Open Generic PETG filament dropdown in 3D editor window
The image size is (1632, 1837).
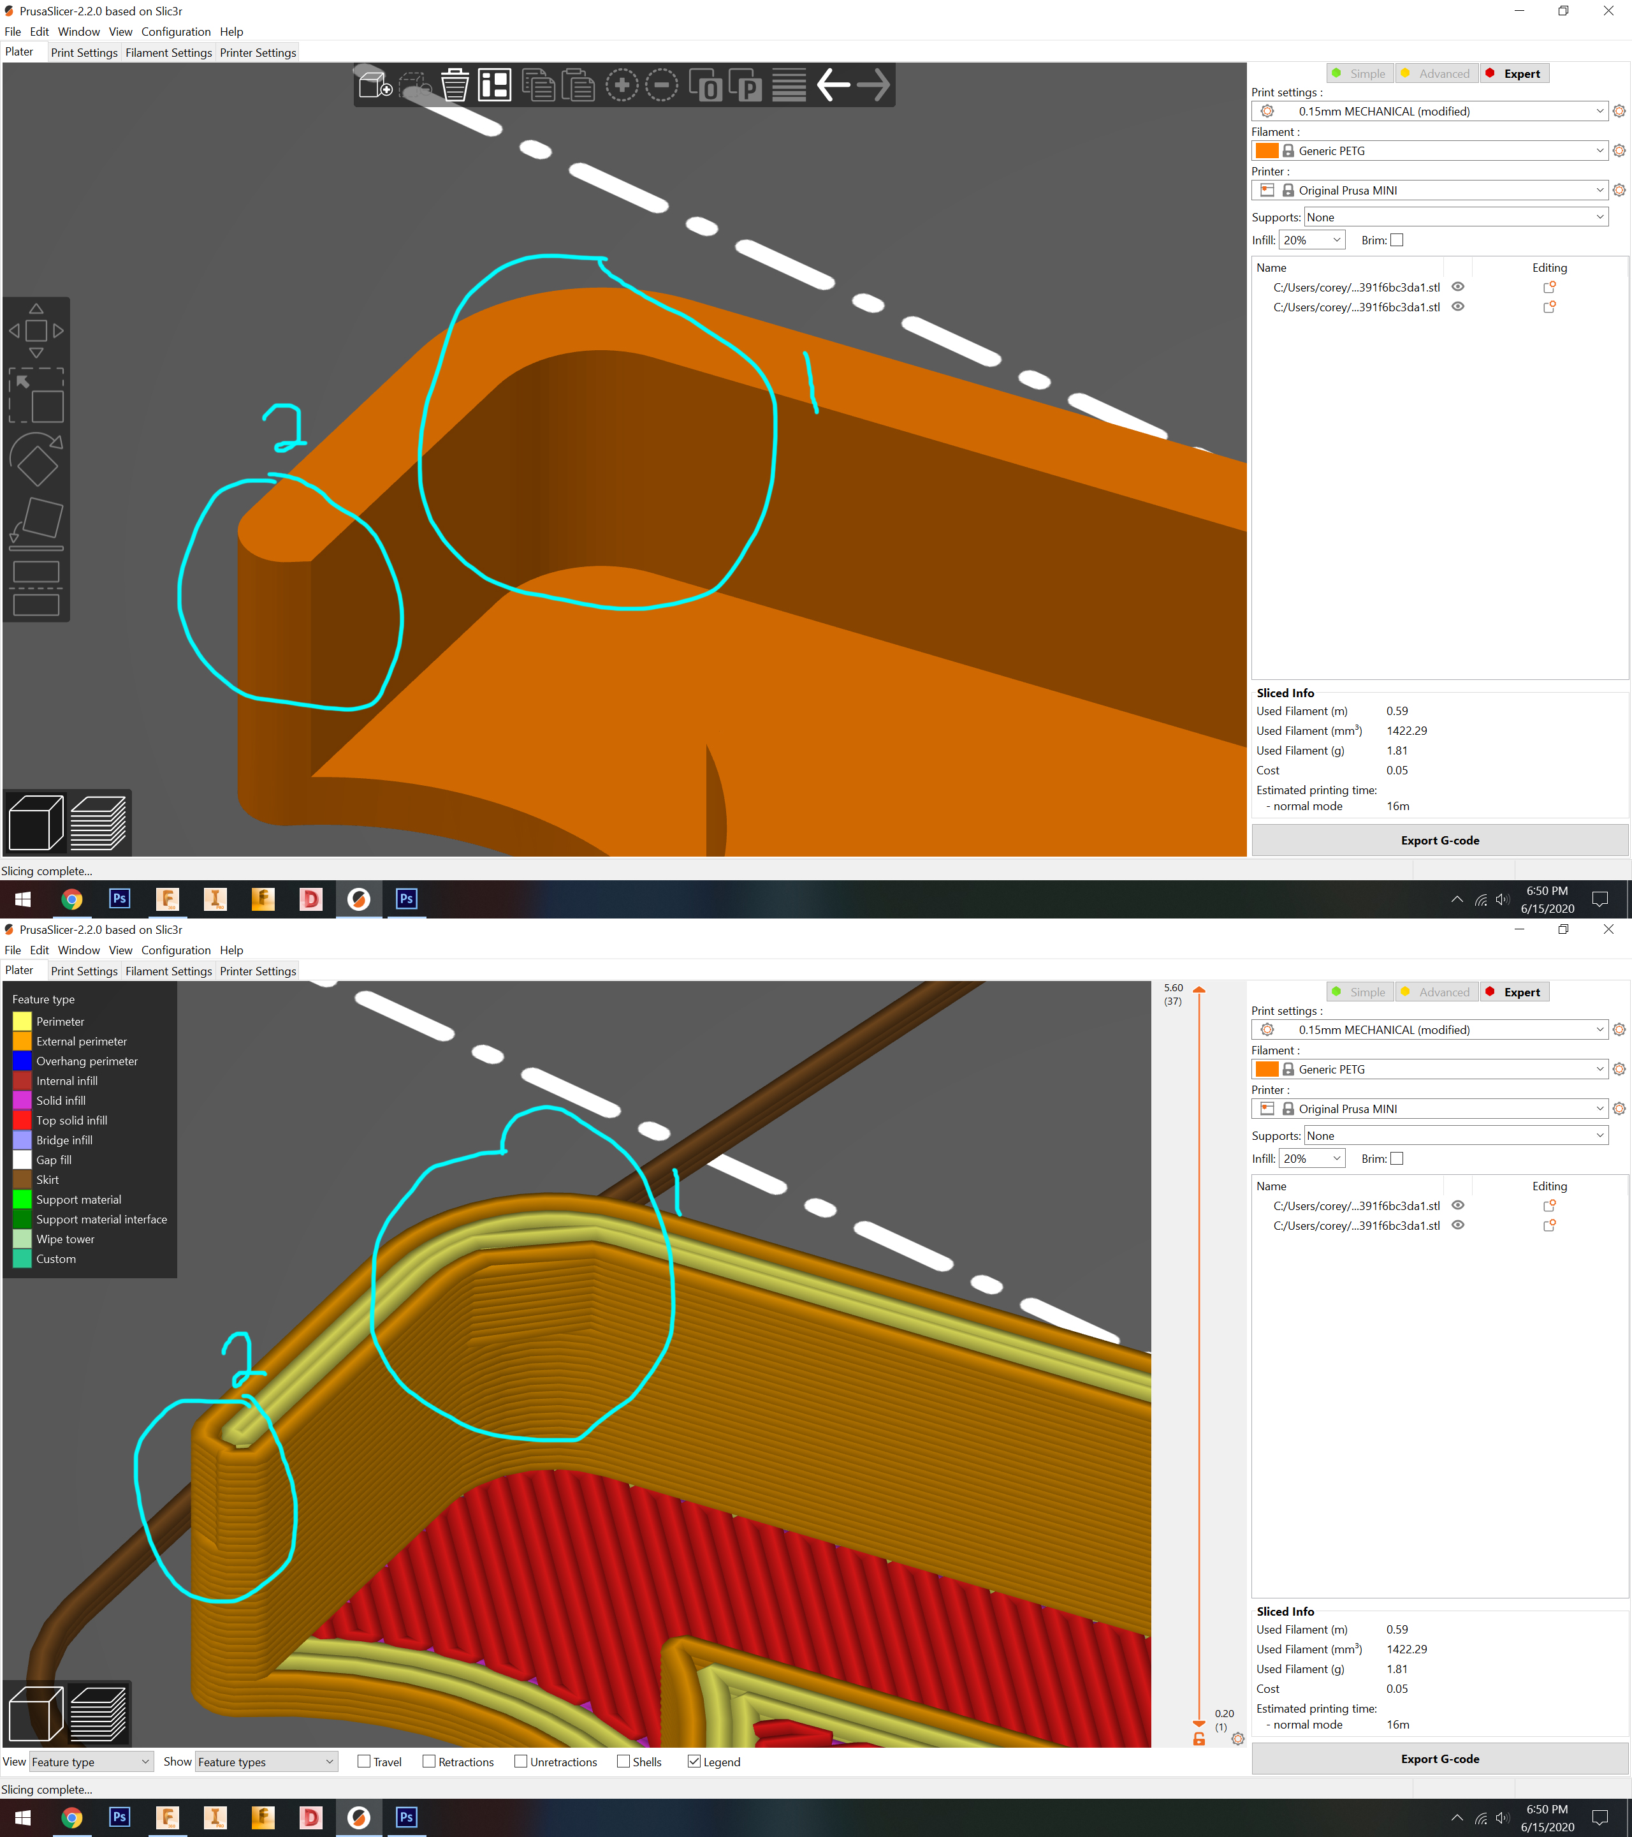tap(1429, 150)
